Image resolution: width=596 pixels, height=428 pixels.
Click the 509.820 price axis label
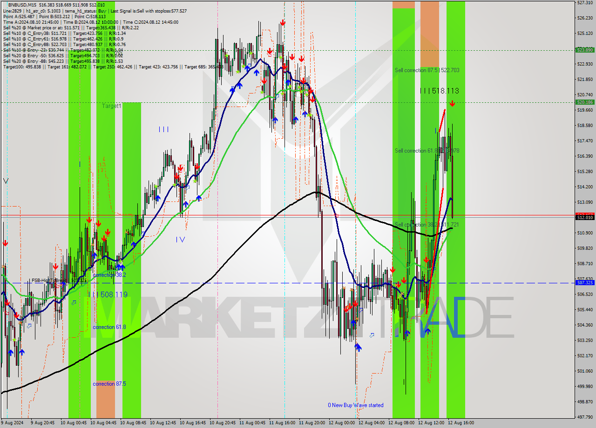(584, 248)
